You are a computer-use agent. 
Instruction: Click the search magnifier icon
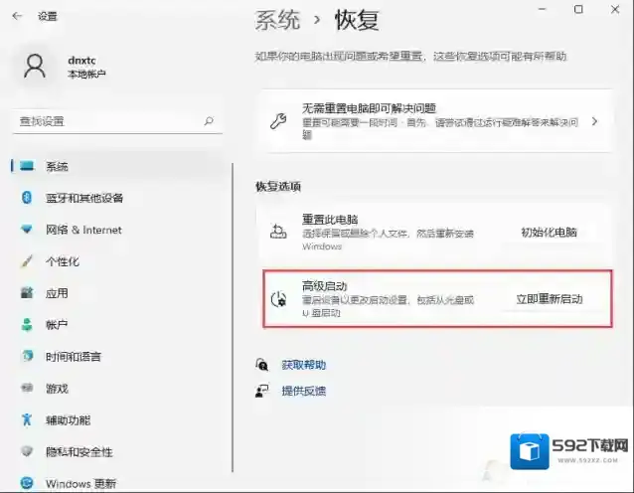coord(209,121)
